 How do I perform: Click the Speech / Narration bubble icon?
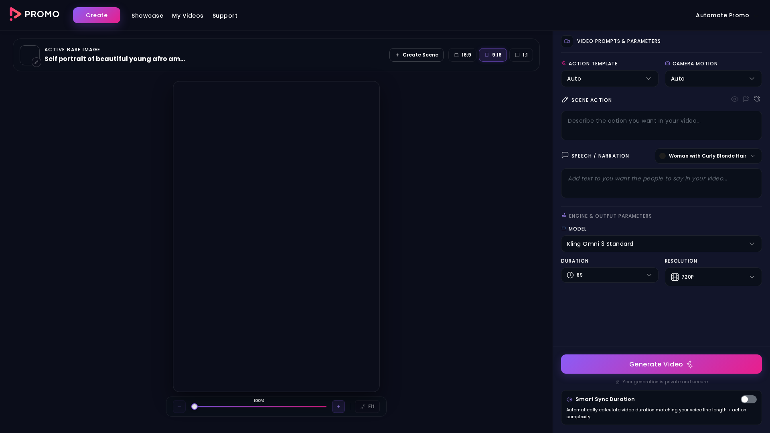coord(565,155)
